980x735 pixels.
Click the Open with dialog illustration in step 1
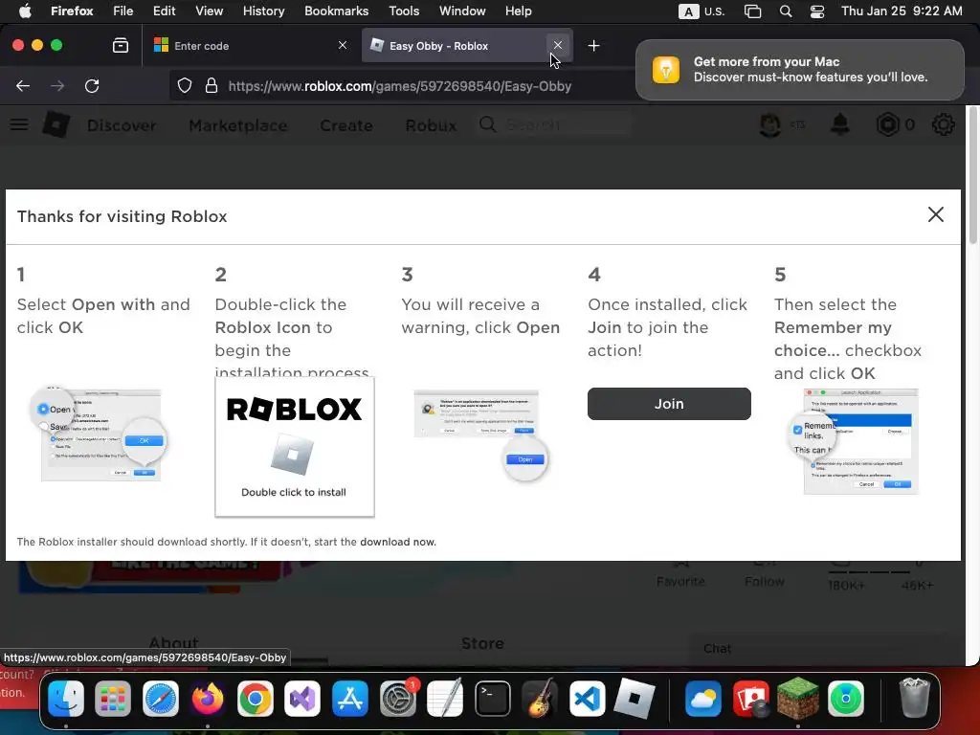(x=100, y=434)
